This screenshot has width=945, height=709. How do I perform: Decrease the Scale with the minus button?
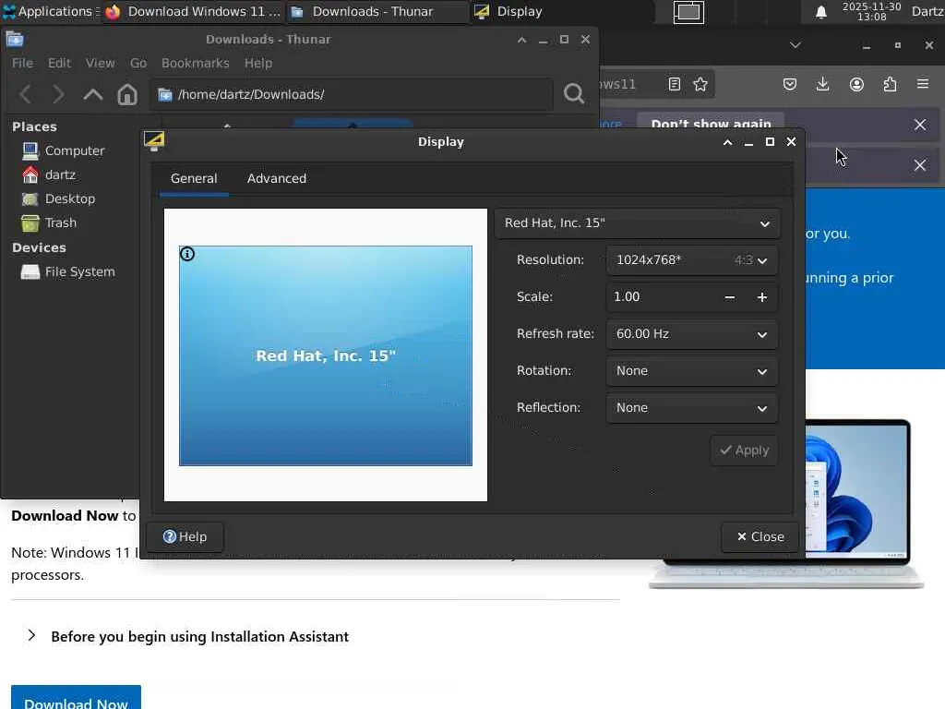[x=729, y=297]
